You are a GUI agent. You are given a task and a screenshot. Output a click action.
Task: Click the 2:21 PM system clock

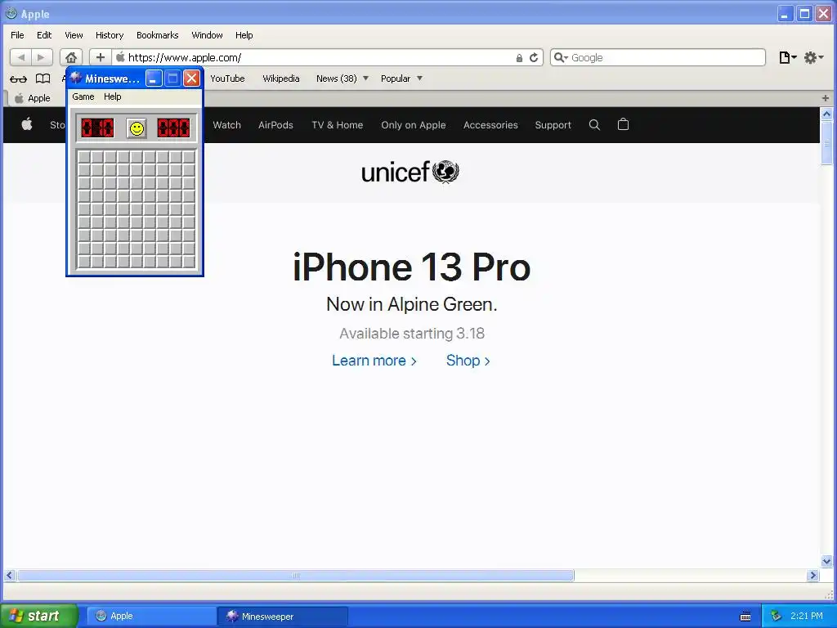(x=807, y=616)
